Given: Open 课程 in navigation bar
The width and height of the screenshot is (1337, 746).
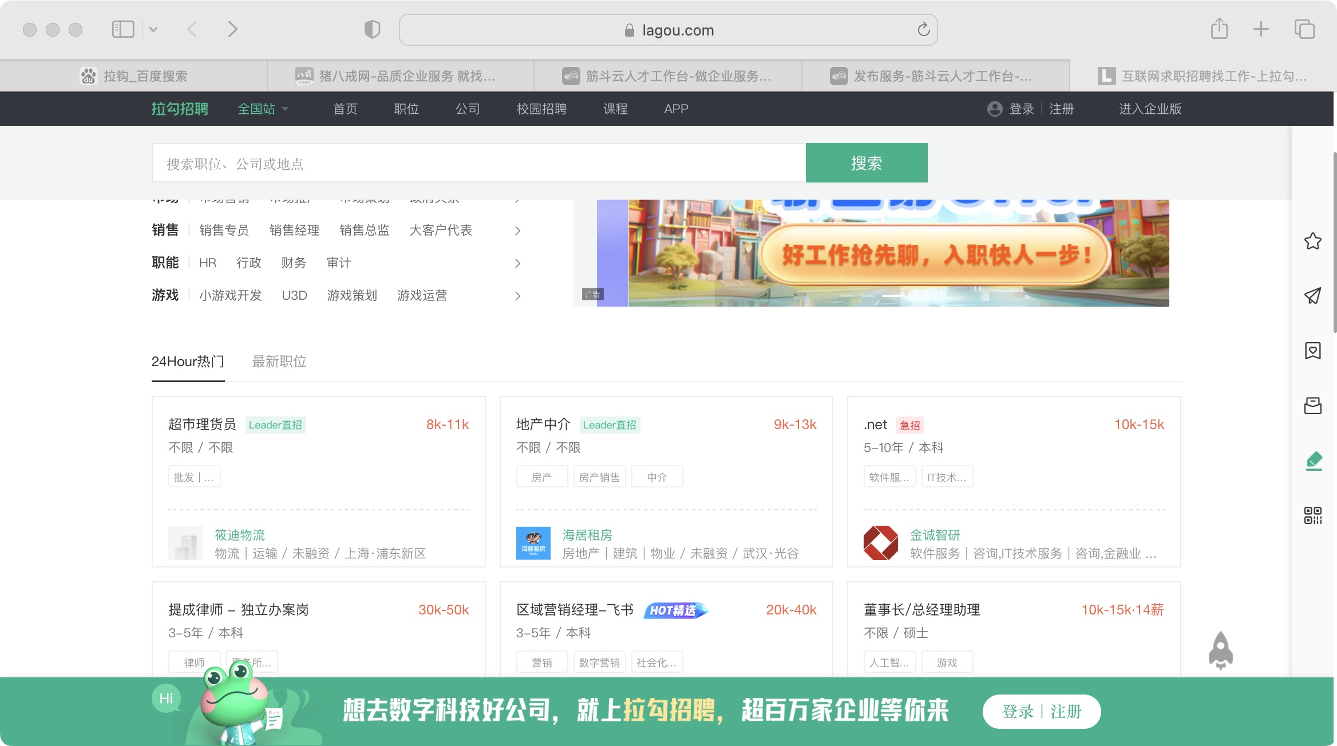Looking at the screenshot, I should [x=615, y=109].
